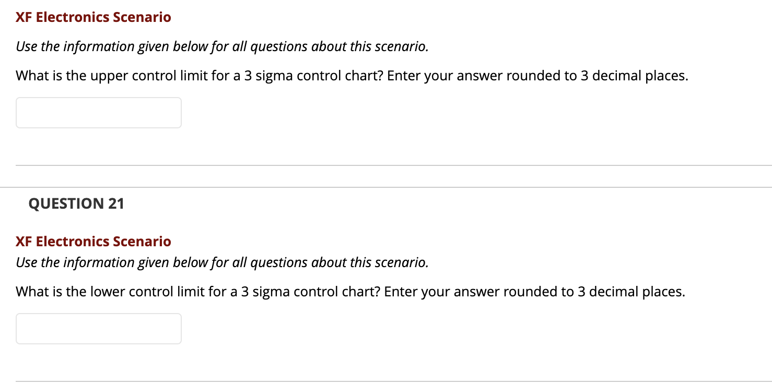772x384 pixels.
Task: Click the italic instruction text above the first question
Action: [x=223, y=46]
